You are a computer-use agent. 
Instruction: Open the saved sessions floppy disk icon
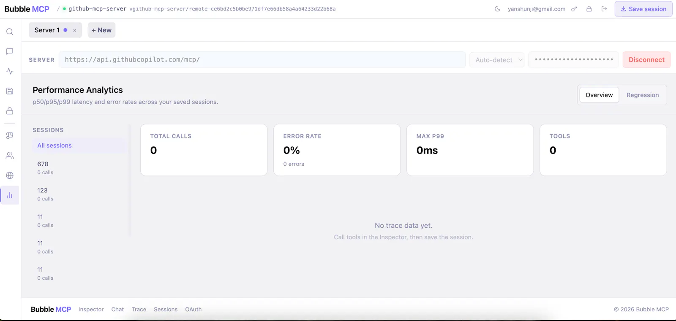tap(10, 91)
